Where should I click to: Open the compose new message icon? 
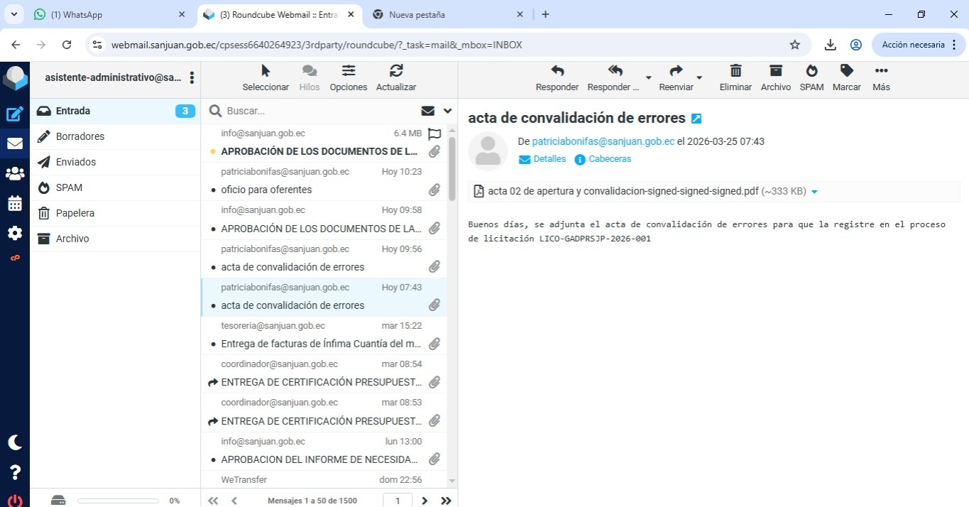pyautogui.click(x=14, y=114)
